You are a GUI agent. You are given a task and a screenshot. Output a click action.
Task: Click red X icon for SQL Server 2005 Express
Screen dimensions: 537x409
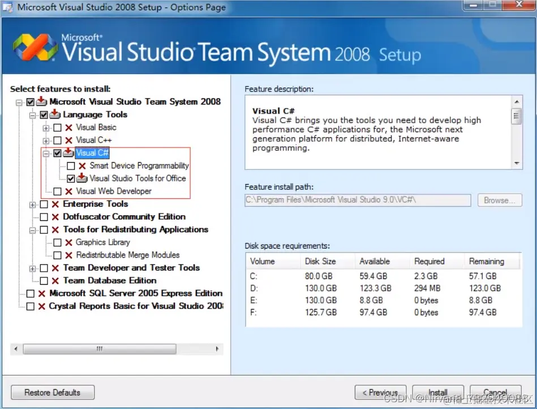[42, 293]
